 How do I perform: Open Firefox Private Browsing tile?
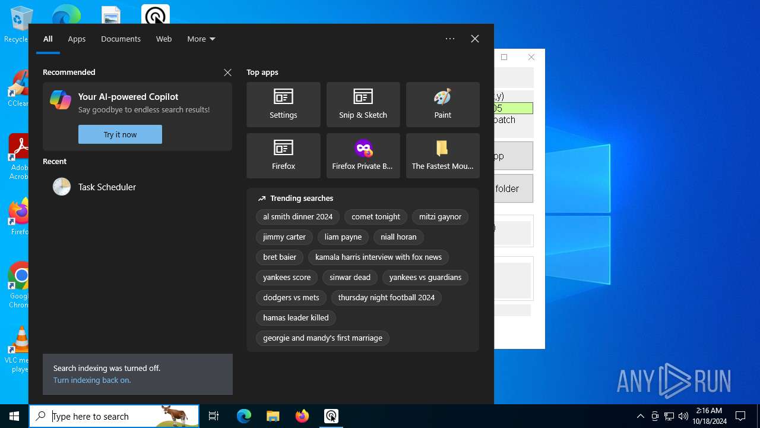363,156
